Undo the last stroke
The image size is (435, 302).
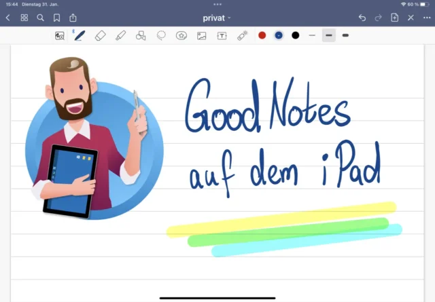pos(362,17)
